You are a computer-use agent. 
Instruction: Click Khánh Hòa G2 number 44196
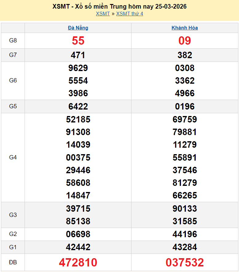tap(185, 234)
